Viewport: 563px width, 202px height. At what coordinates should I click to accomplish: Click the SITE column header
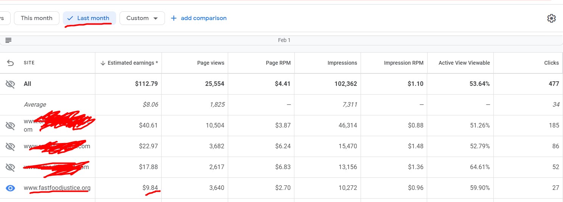click(x=29, y=63)
